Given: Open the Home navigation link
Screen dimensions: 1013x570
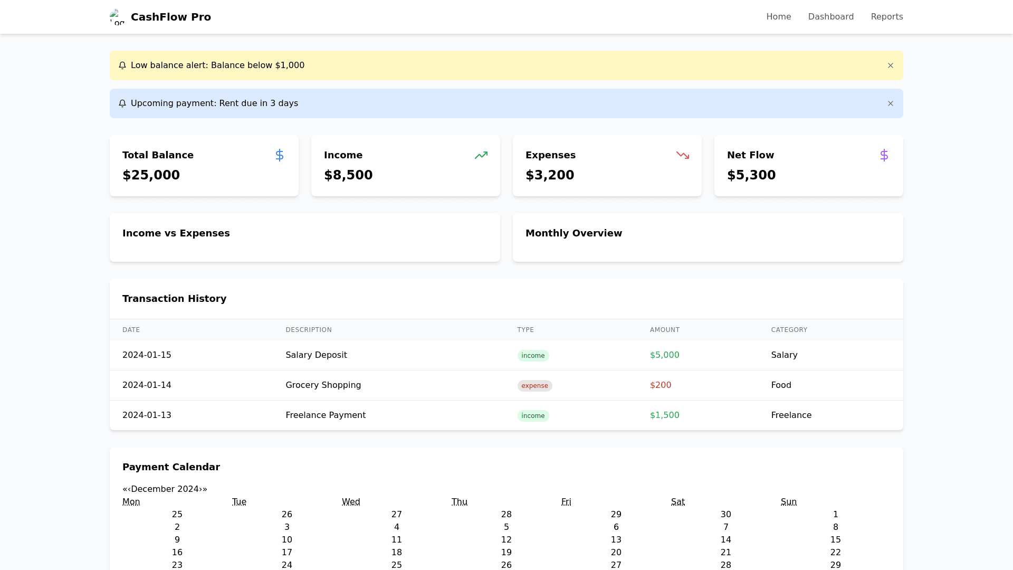Looking at the screenshot, I should coord(778,17).
